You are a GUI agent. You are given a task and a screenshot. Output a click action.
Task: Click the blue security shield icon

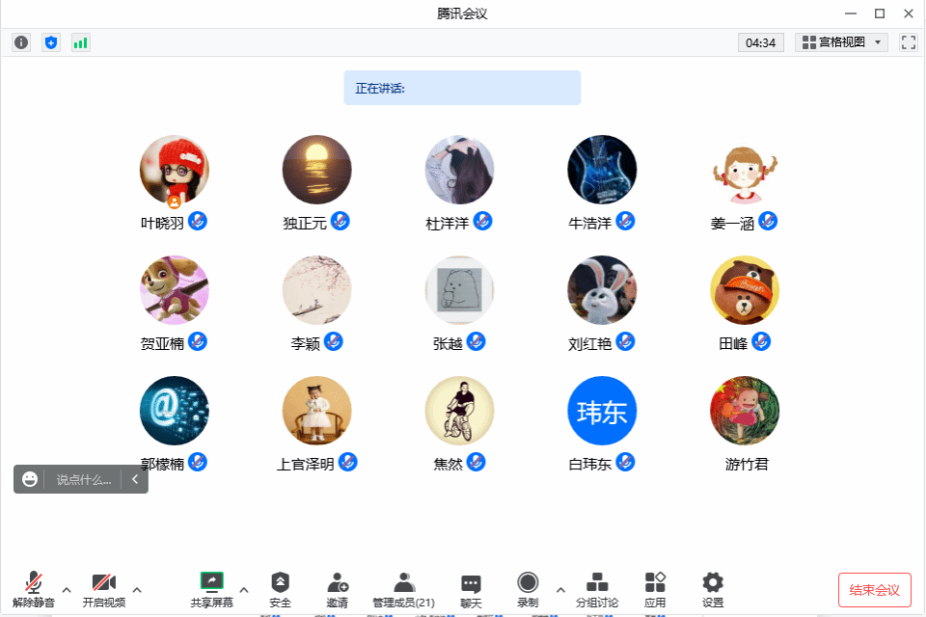pos(51,42)
